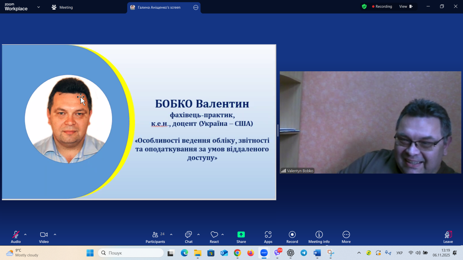This screenshot has height=260, width=463.
Task: Toggle the camera with Video button
Action: [x=44, y=237]
